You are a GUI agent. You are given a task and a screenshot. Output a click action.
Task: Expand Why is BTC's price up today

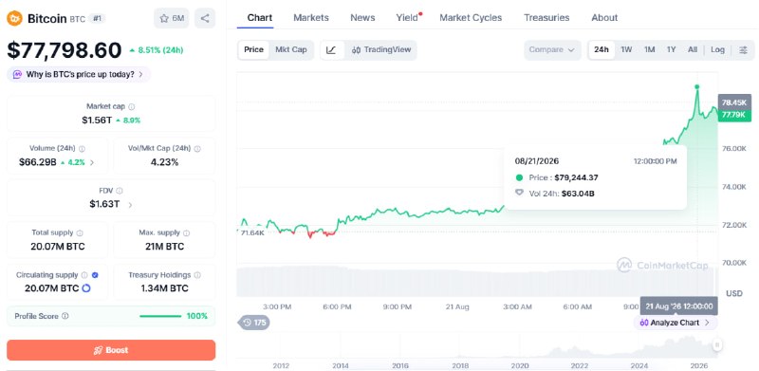point(78,75)
